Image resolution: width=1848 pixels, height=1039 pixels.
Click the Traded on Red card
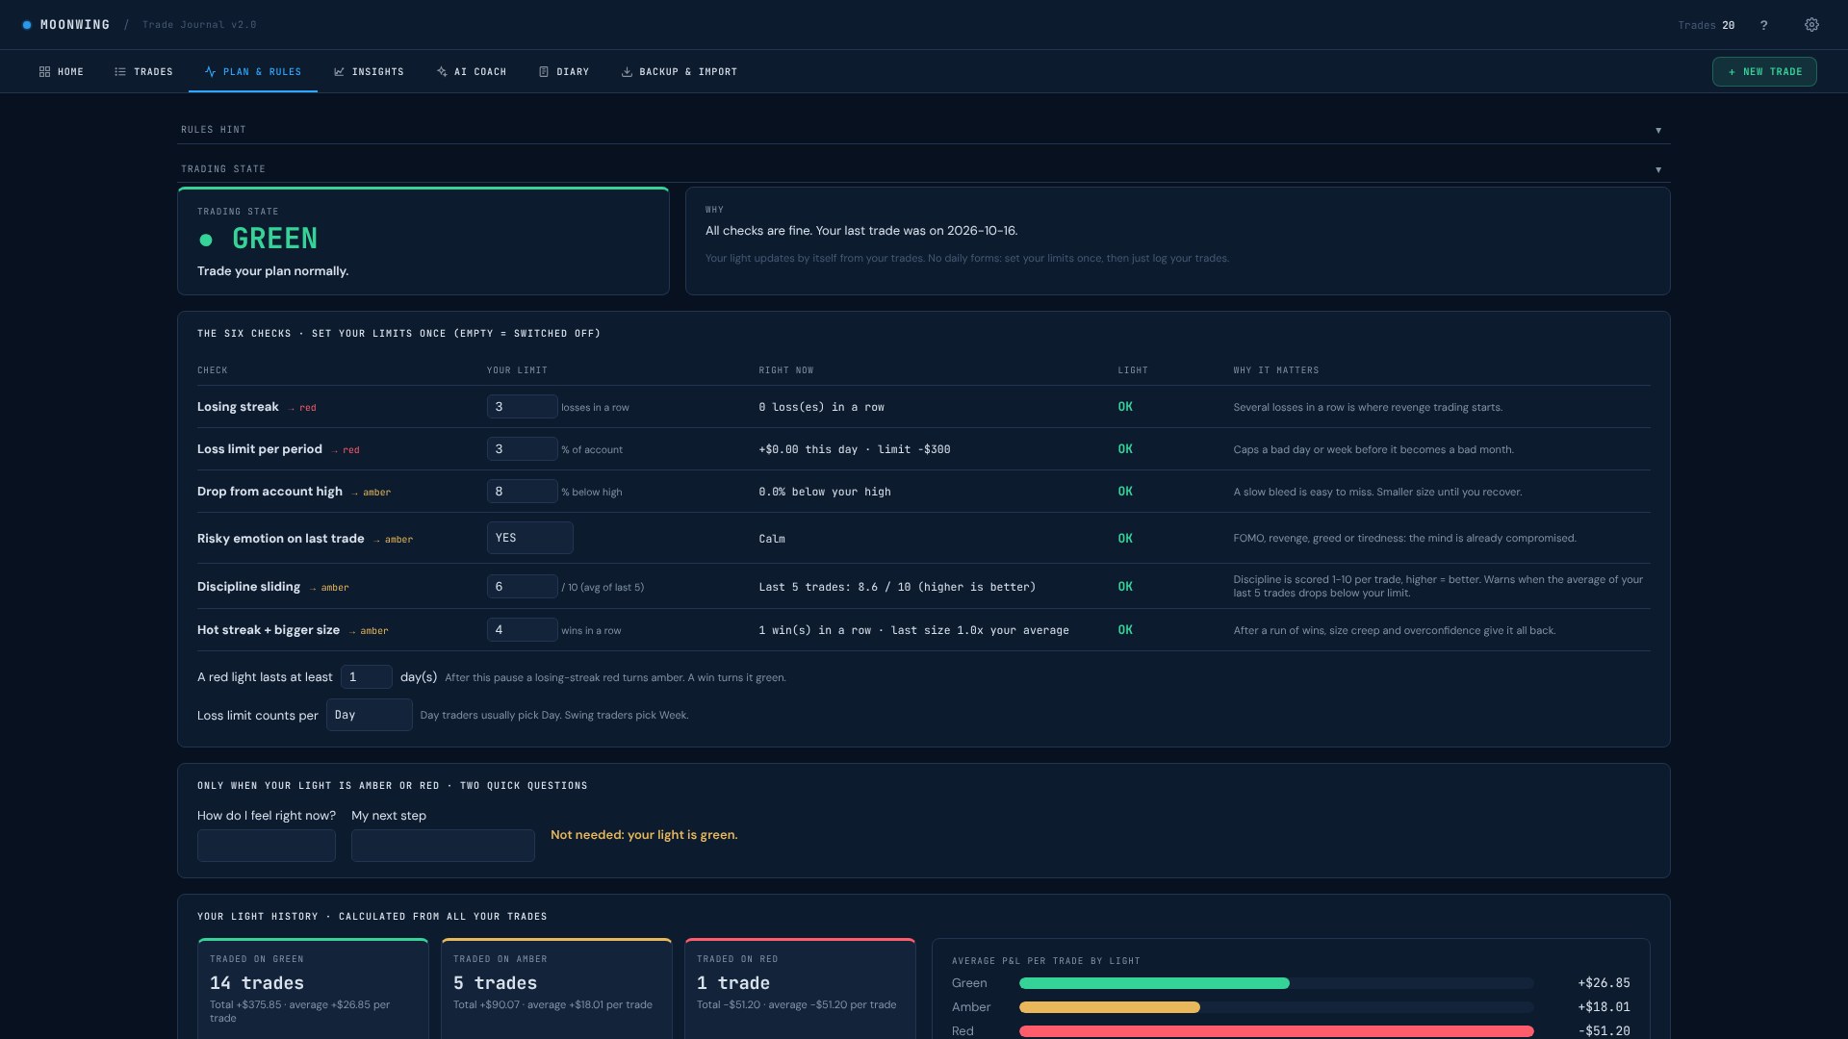point(800,988)
